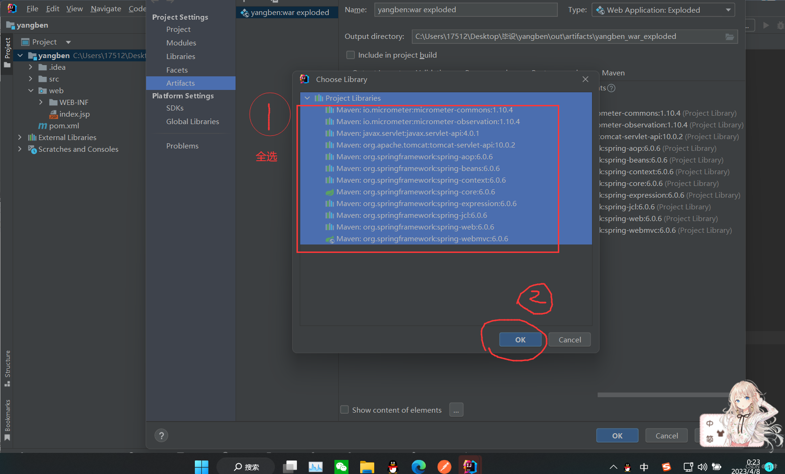Select spring-expression:6.0.6 library row
Screen dimensions: 785x474
pyautogui.click(x=446, y=203)
